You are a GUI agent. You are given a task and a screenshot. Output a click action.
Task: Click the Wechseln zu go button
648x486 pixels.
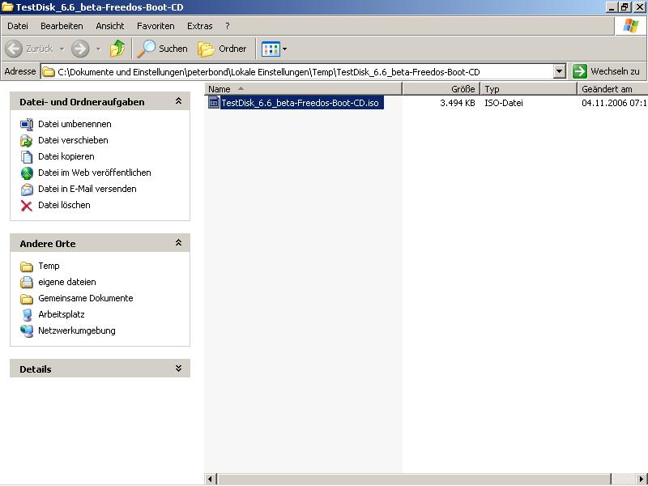point(606,71)
